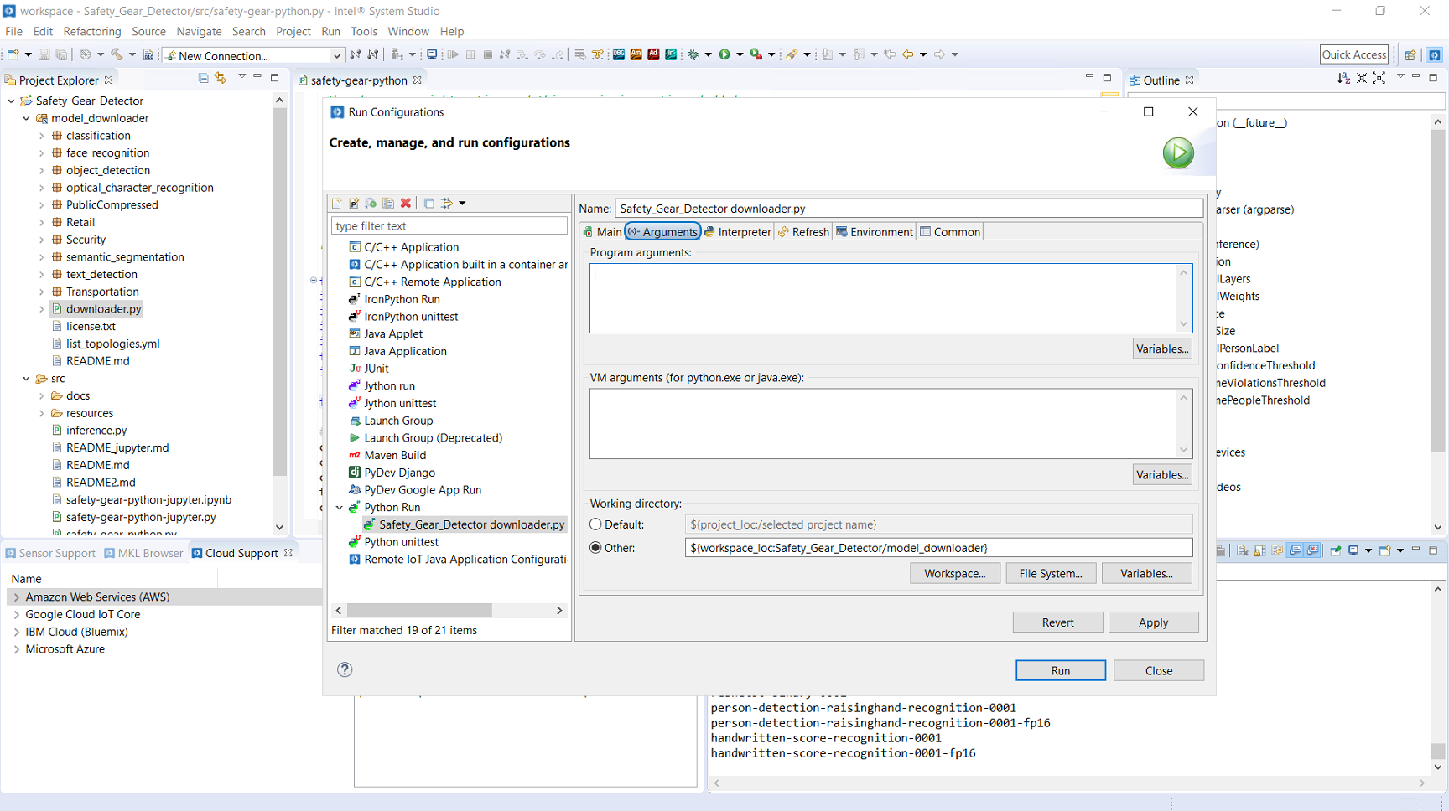Click the Link with Editor icon in Project Explorer
The width and height of the screenshot is (1449, 811).
click(x=221, y=78)
